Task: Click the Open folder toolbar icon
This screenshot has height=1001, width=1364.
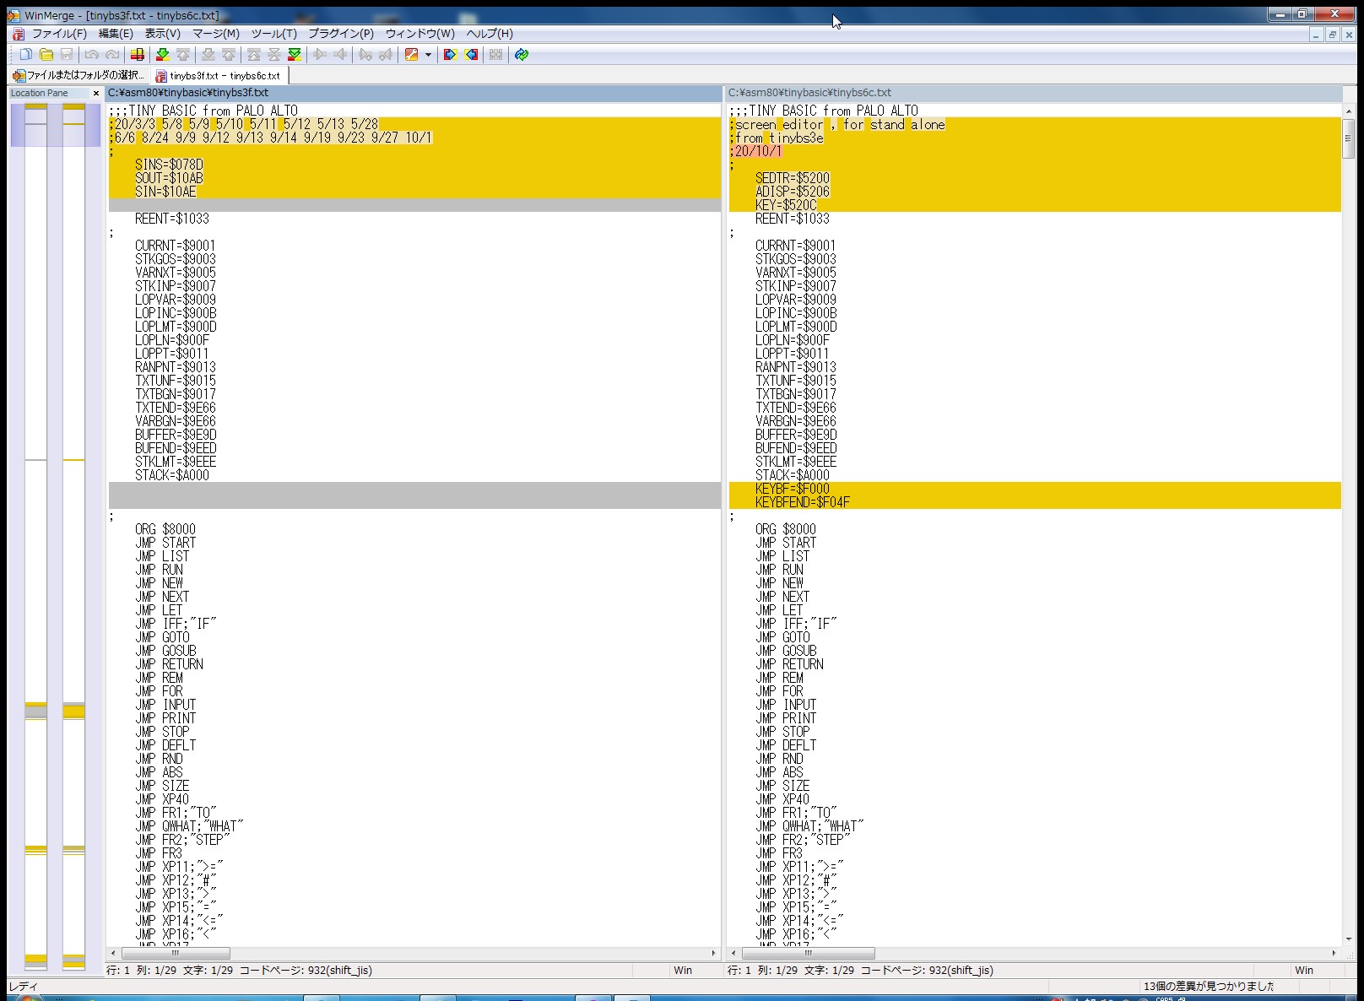Action: pos(46,55)
